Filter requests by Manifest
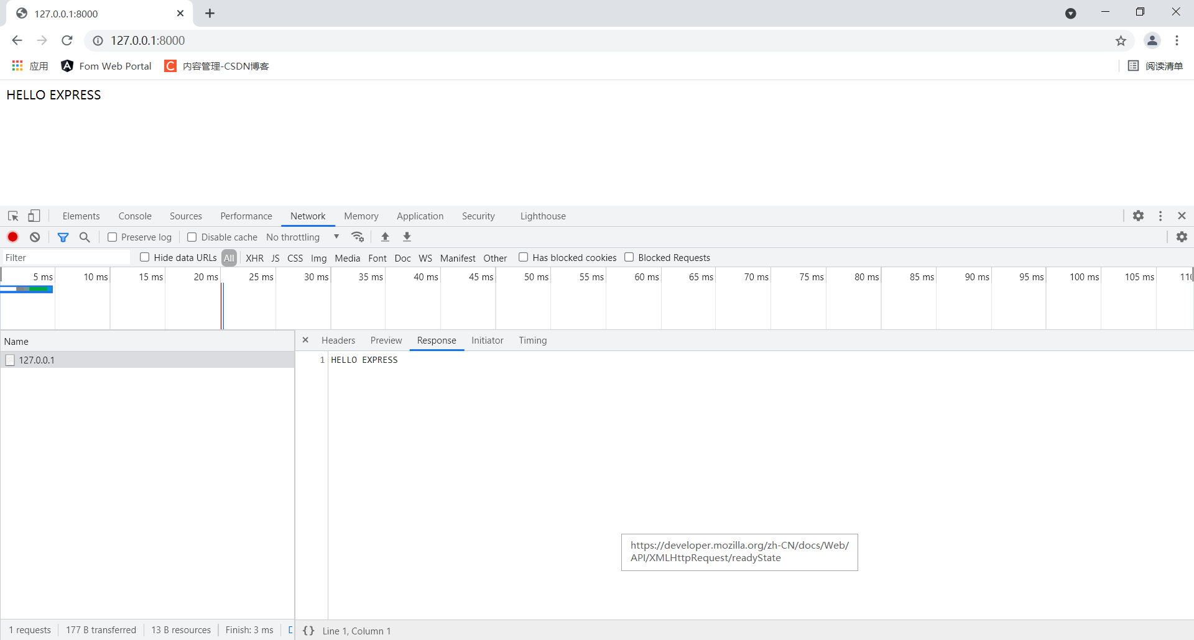Screen dimensions: 1194x640 pyautogui.click(x=458, y=258)
